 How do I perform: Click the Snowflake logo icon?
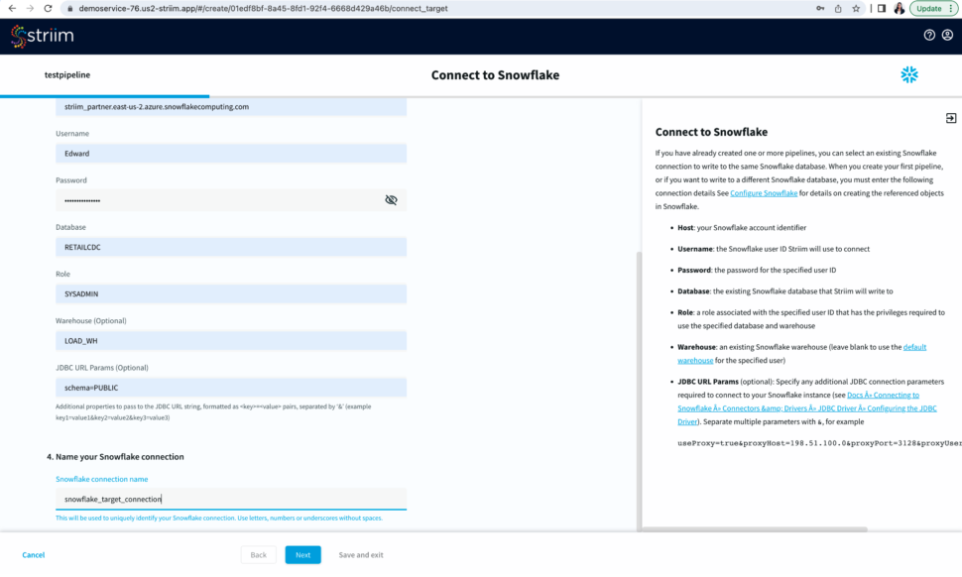coord(908,74)
